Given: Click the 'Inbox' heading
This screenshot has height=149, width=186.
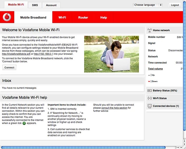Looking at the screenshot, I should pos(7,80).
